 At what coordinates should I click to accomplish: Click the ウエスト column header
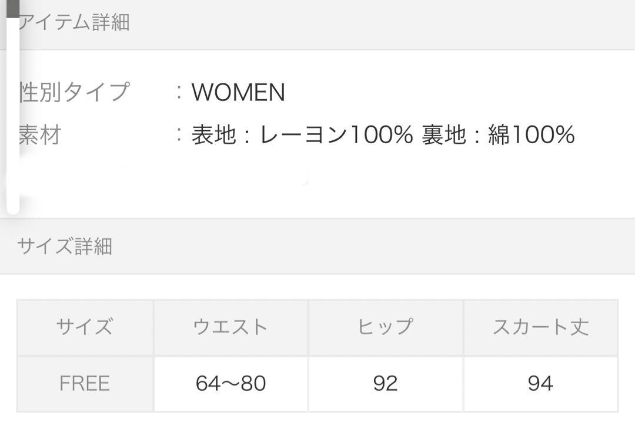pos(231,327)
